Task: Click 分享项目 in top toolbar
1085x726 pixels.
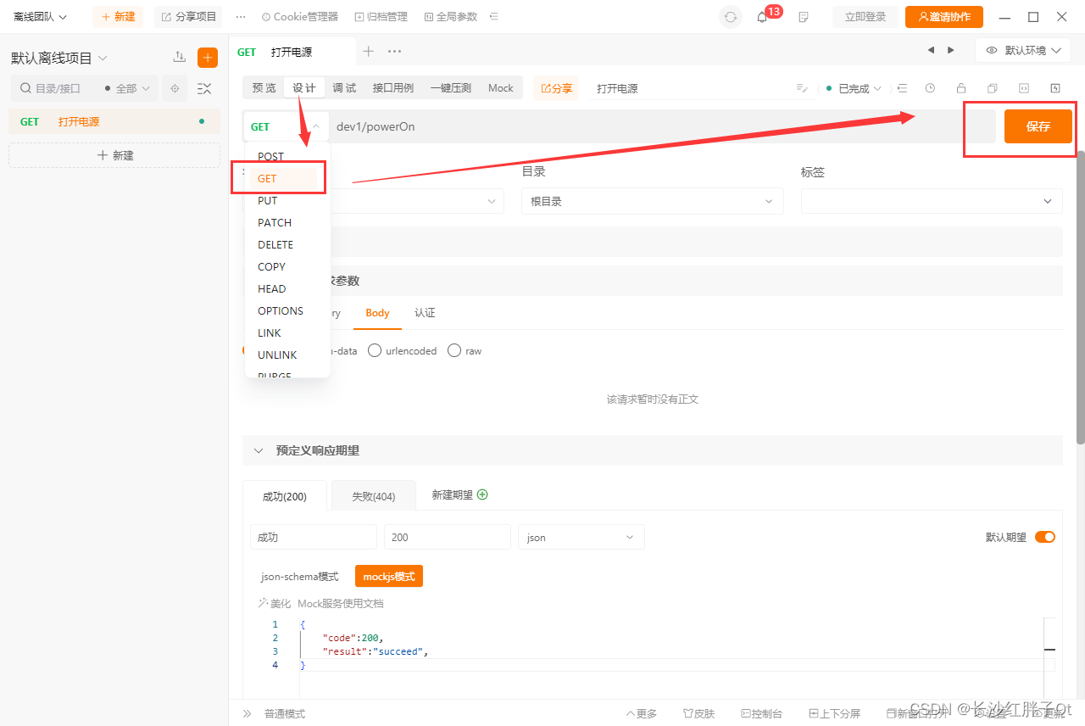Action: click(x=188, y=17)
